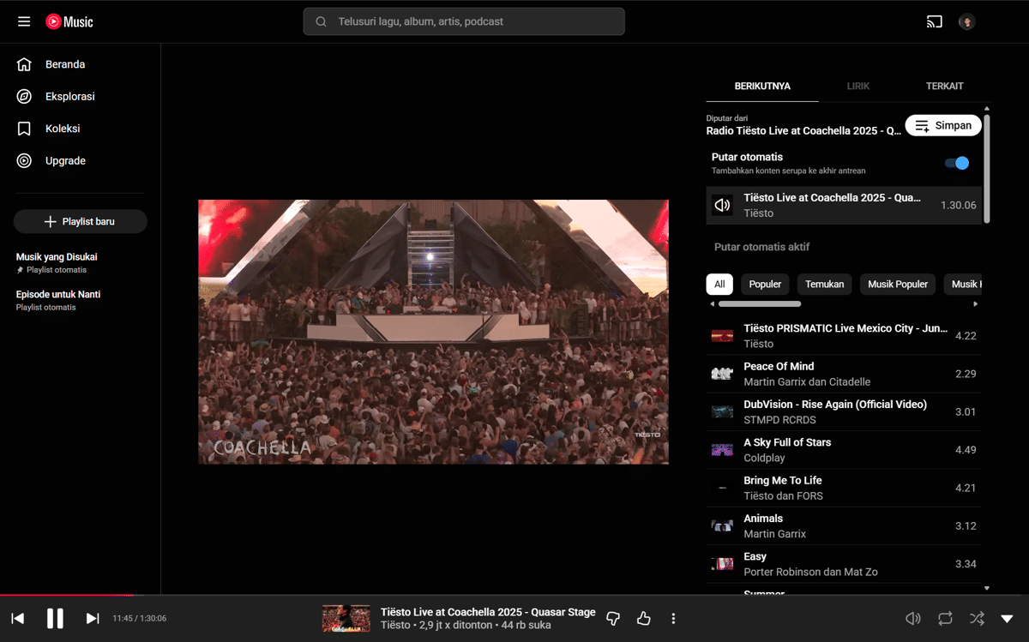The height and width of the screenshot is (642, 1029).
Task: Like the current track with thumbs up
Action: point(644,619)
